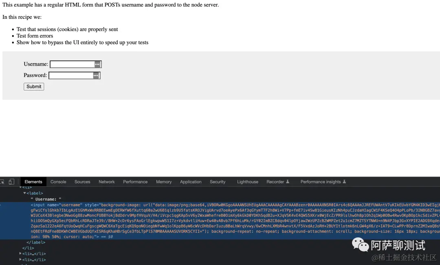
Task: Select the " Username: " text node
Action: click(x=46, y=199)
